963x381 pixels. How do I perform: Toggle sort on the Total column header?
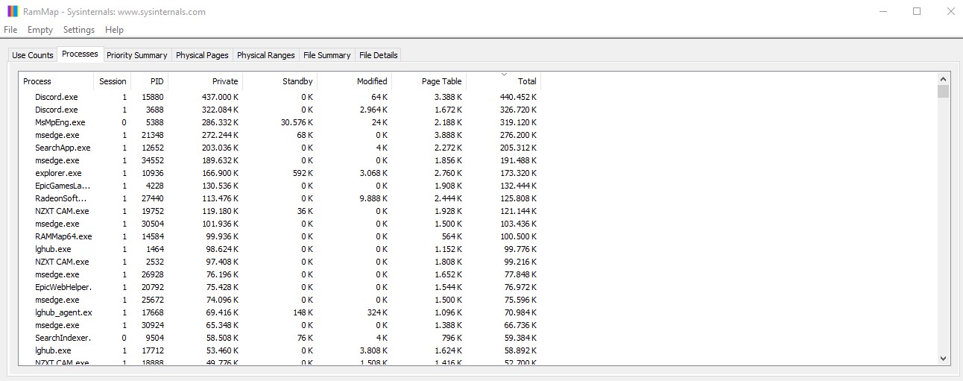[x=504, y=81]
